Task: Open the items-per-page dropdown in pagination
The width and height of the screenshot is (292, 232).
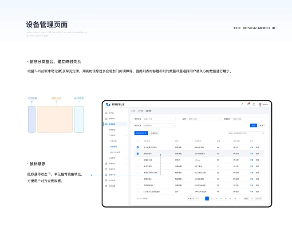Action: 192,198
